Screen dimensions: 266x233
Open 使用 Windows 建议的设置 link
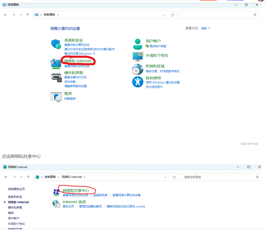coord(163,82)
